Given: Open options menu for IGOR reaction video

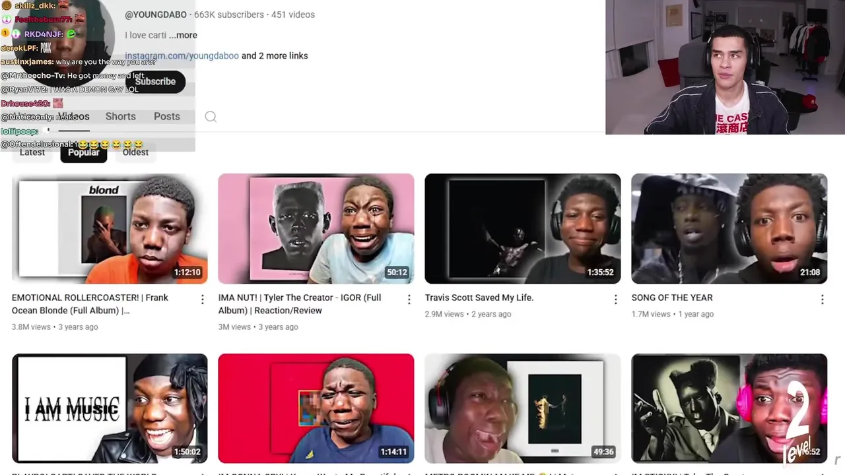Looking at the screenshot, I should point(409,300).
